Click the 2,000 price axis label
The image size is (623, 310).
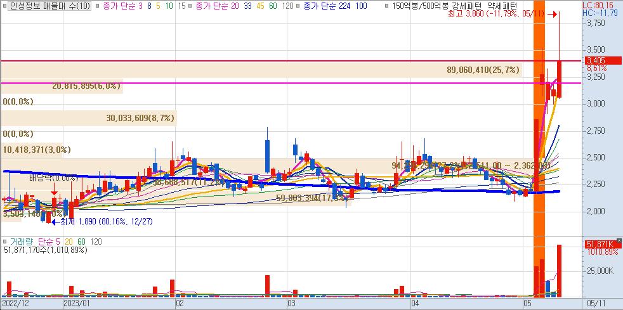coord(596,210)
